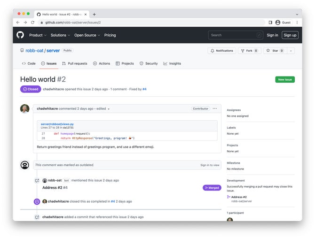315x238 pixels.
Task: Switch to the Insights tab
Action: [x=172, y=63]
